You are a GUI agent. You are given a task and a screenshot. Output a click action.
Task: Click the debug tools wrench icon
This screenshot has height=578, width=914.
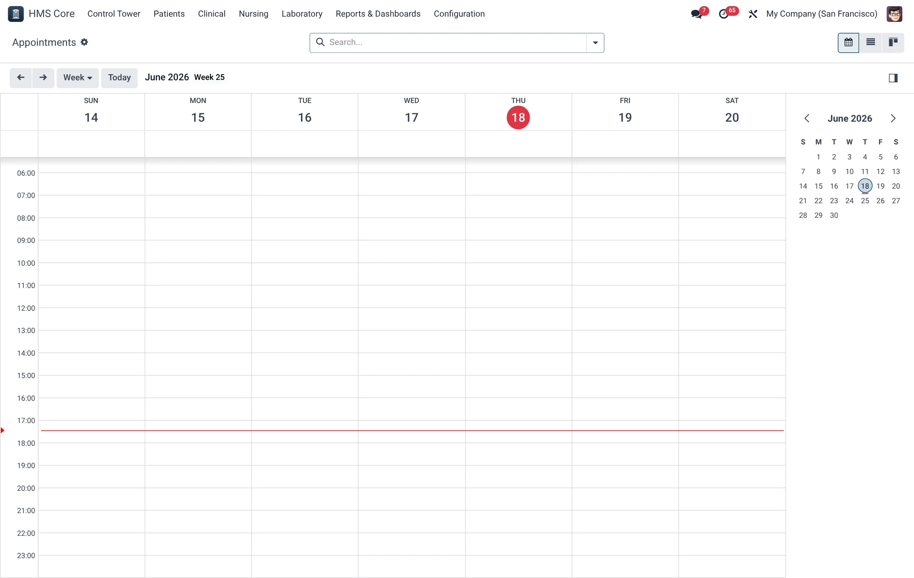point(753,14)
